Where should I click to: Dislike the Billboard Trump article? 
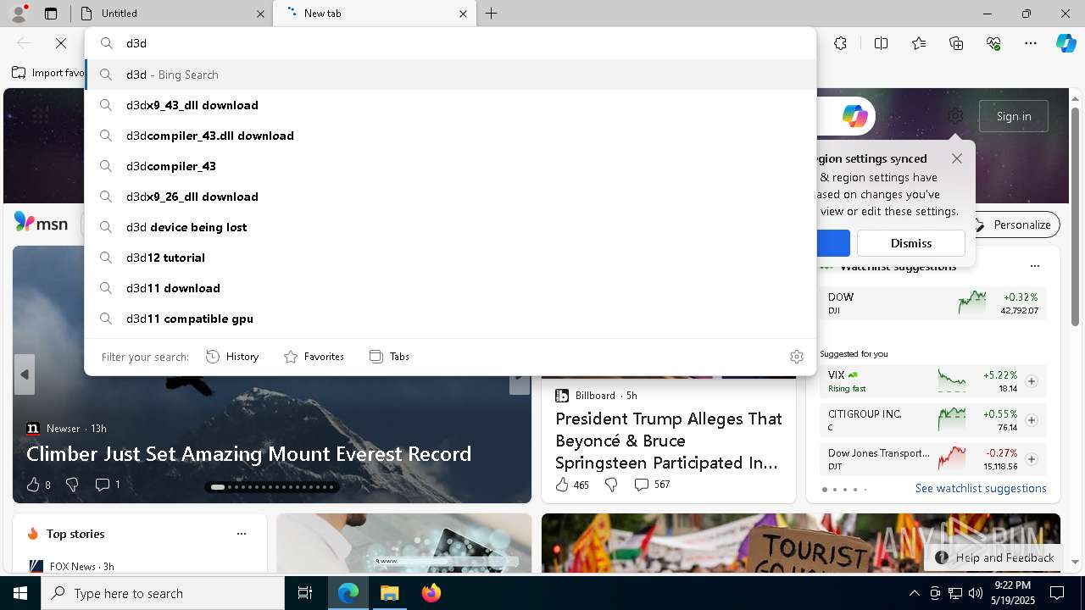(x=611, y=485)
